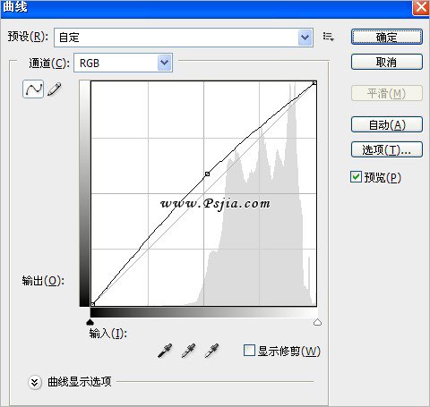Click the bottom-left curve endpoint
This screenshot has width=430, height=407.
click(93, 304)
